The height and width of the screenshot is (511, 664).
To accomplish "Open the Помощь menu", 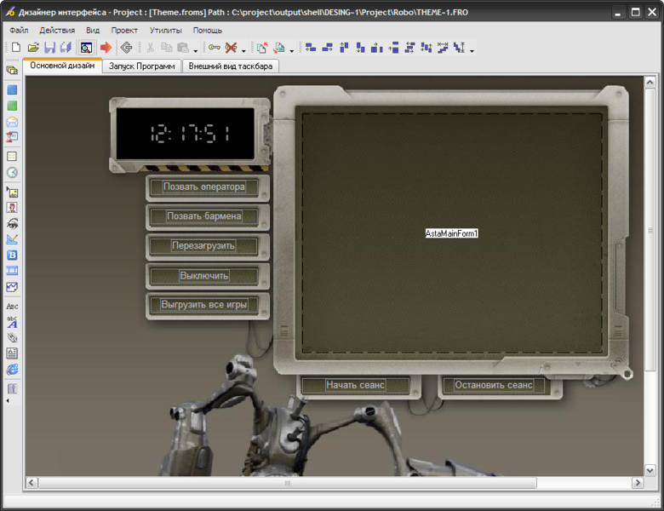I will (x=208, y=30).
